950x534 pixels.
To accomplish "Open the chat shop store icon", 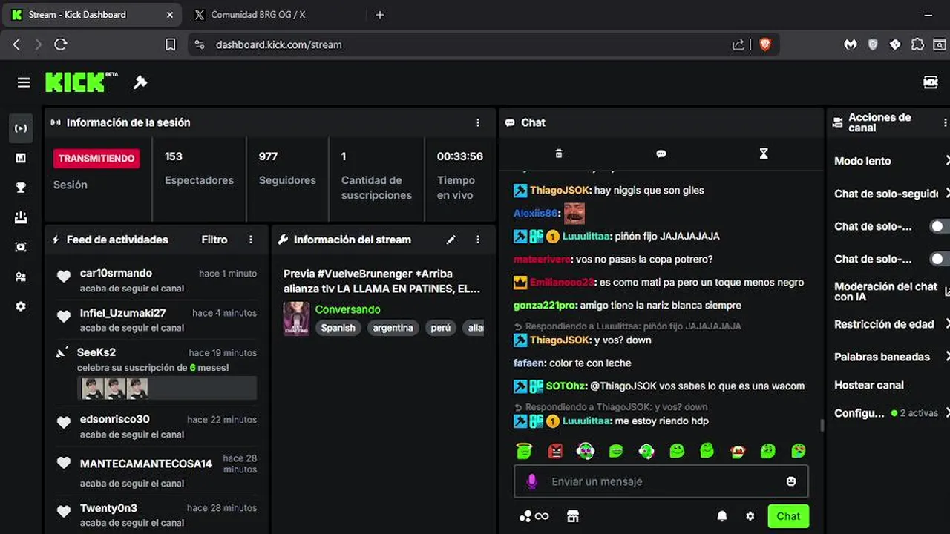I will pyautogui.click(x=572, y=516).
